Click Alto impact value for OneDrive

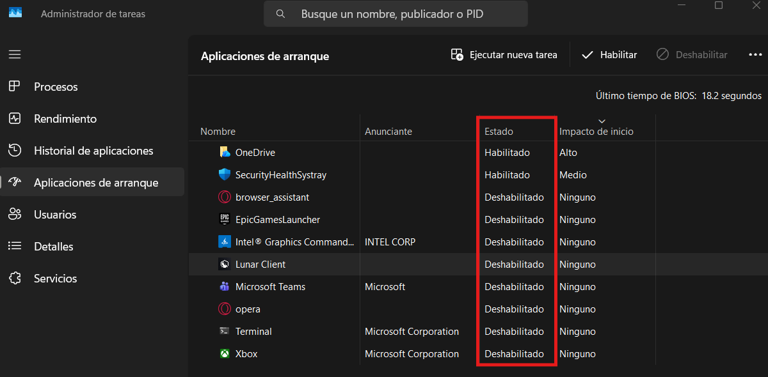568,152
